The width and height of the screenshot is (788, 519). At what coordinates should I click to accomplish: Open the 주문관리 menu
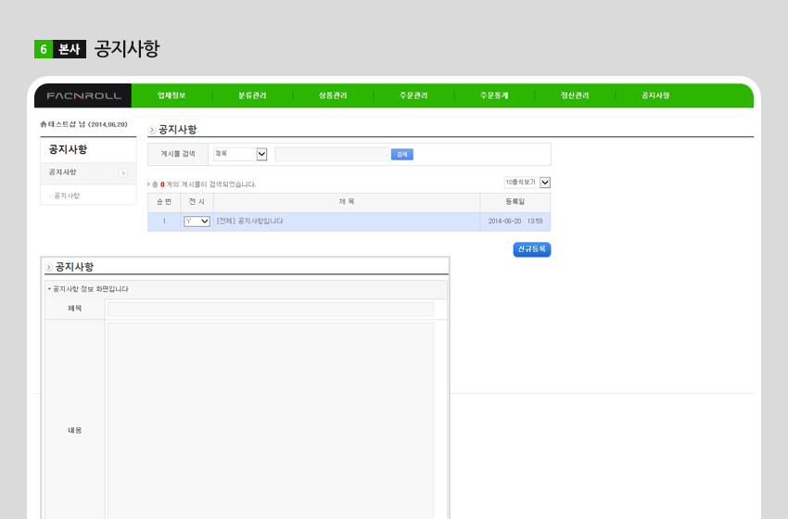(x=413, y=95)
